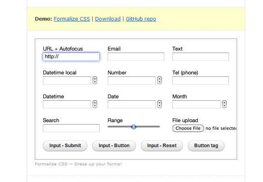Select the Text input field
Screen dimensions: 263x182
pyautogui.click(x=200, y=57)
